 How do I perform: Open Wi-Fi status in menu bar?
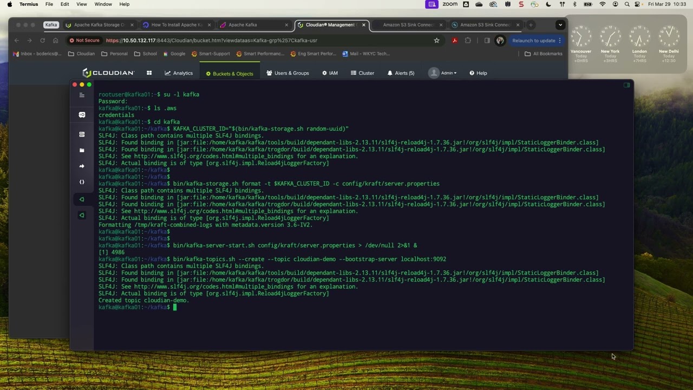coord(602,4)
